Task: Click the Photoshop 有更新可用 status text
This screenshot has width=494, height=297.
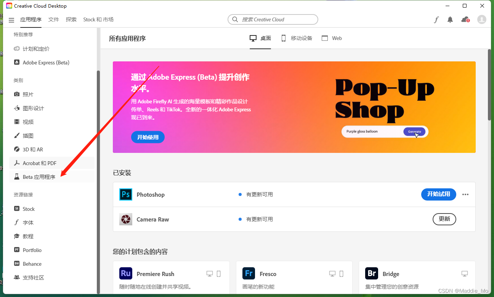Action: coord(259,194)
